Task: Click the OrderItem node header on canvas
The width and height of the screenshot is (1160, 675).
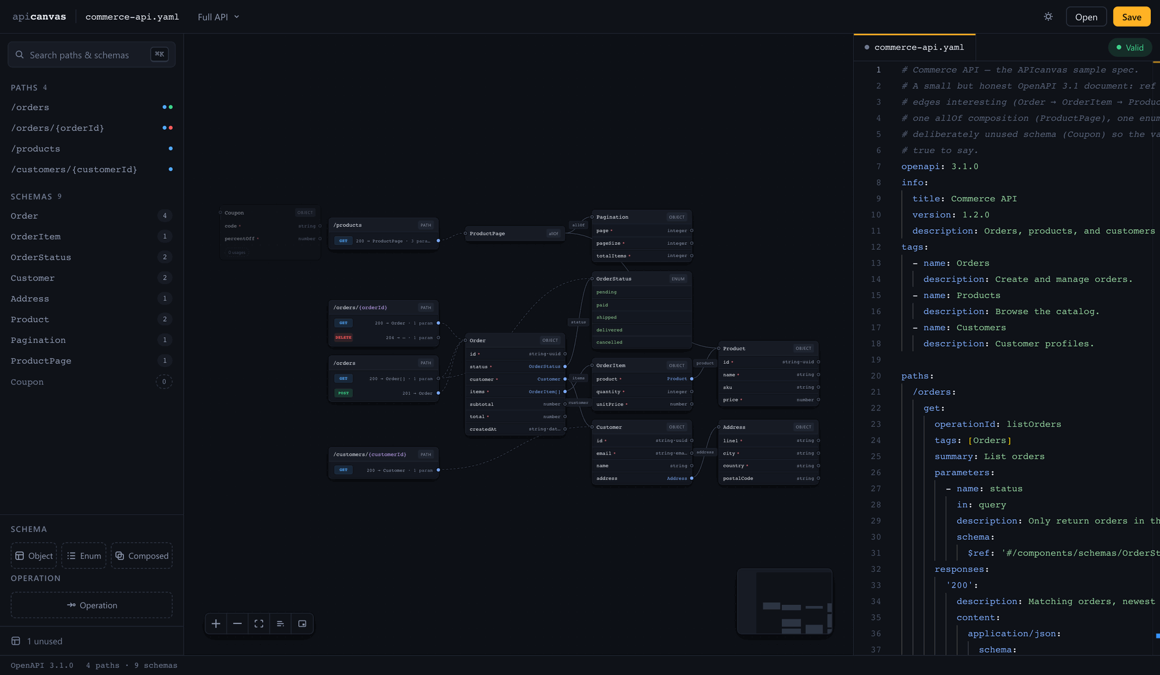Action: pos(641,365)
